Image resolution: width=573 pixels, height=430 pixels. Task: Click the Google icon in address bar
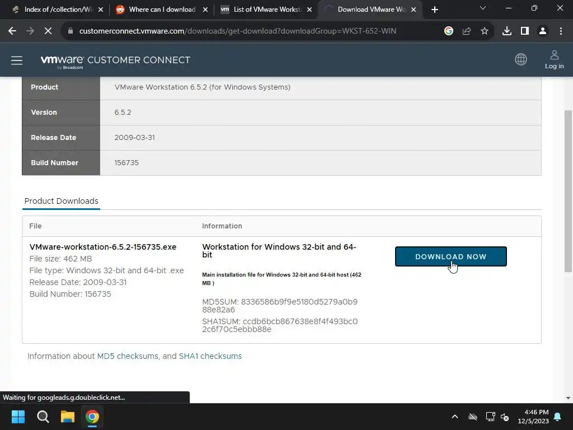[x=449, y=31]
